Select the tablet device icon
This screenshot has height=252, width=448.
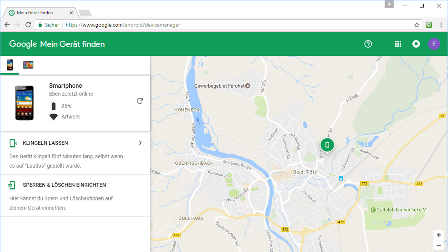click(x=28, y=65)
